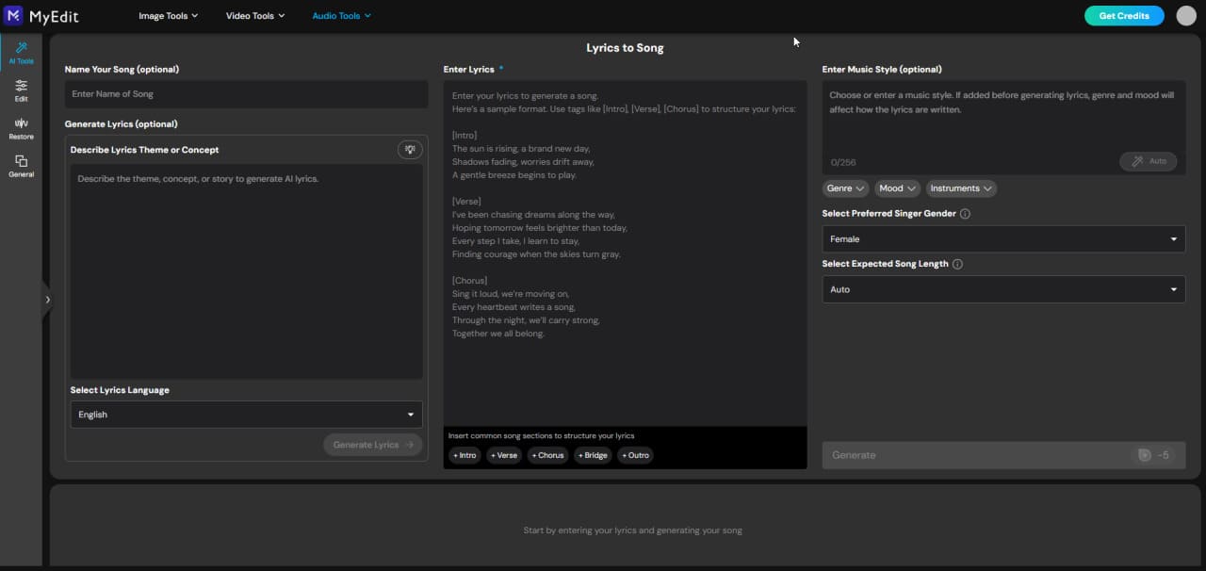Image resolution: width=1206 pixels, height=571 pixels.
Task: Expand the Genre dropdown
Action: coord(844,188)
